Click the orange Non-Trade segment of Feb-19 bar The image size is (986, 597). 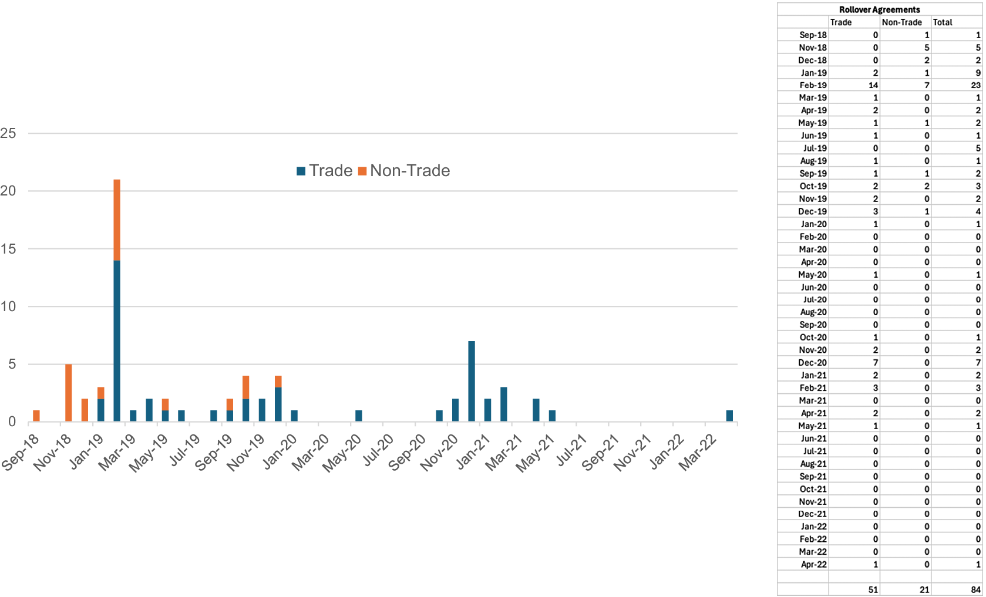coord(117,220)
